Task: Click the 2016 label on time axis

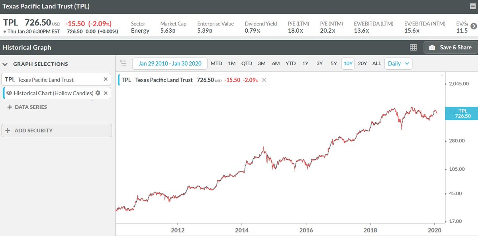Action: point(306,230)
